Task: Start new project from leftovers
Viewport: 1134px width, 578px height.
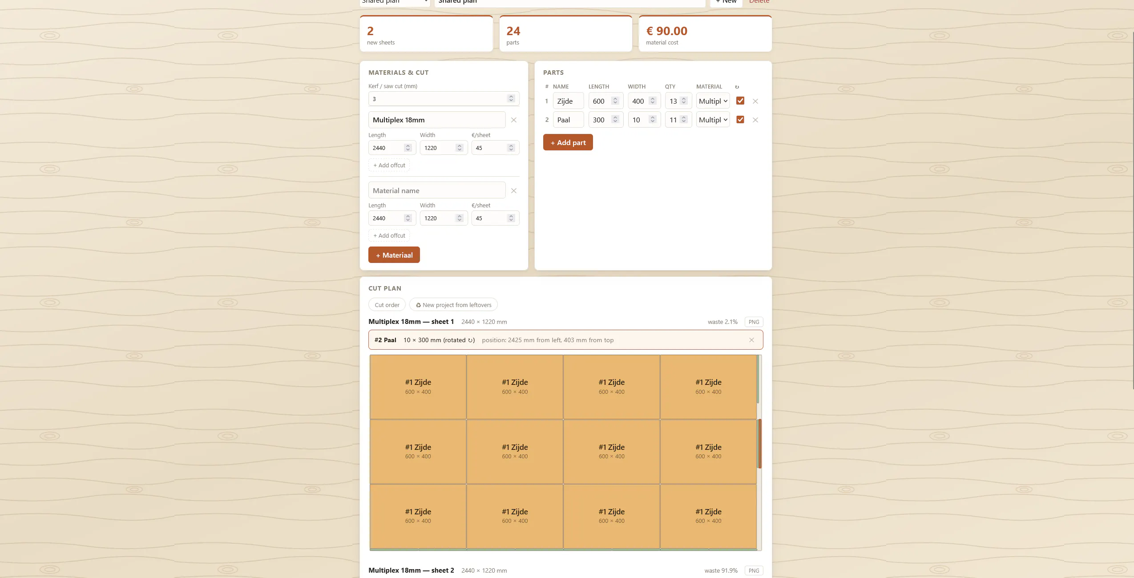Action: pyautogui.click(x=453, y=305)
